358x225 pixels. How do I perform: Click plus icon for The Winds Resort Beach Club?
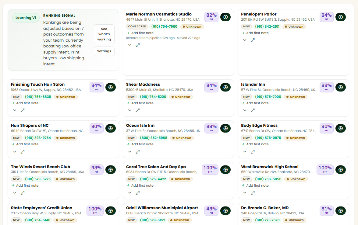click(111, 170)
